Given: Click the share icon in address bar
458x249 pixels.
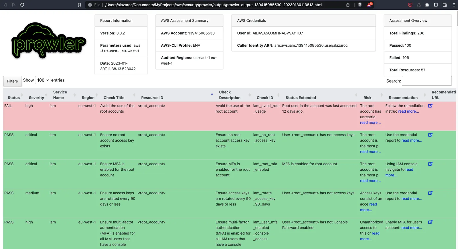Looking at the screenshot, I should click(x=348, y=5).
